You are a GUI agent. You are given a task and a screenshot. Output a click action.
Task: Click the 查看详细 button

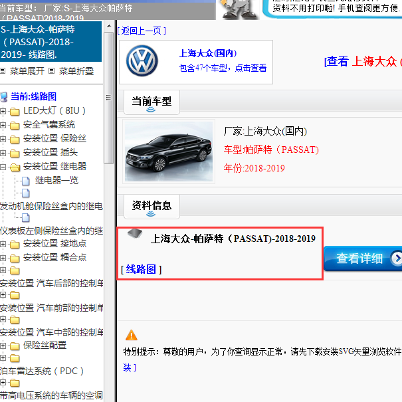(x=363, y=258)
